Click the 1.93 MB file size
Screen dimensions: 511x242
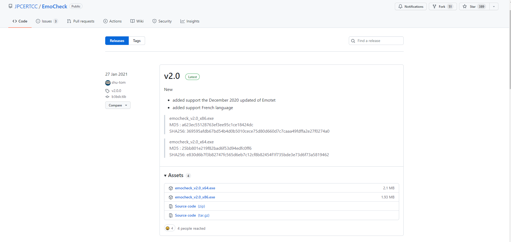388,197
